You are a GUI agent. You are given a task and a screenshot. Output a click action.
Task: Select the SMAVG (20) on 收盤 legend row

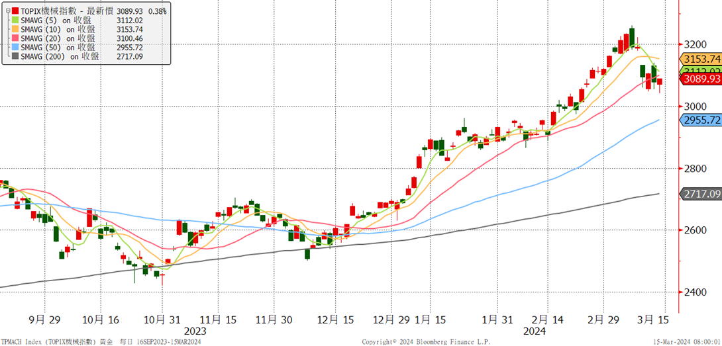coord(58,38)
